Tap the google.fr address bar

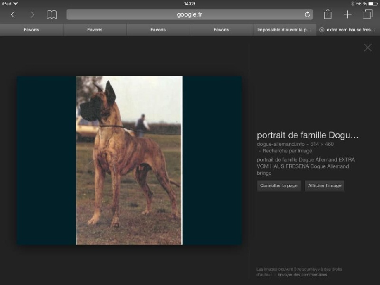(x=190, y=15)
